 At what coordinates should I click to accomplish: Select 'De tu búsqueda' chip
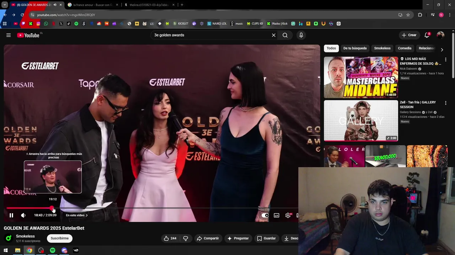click(355, 48)
